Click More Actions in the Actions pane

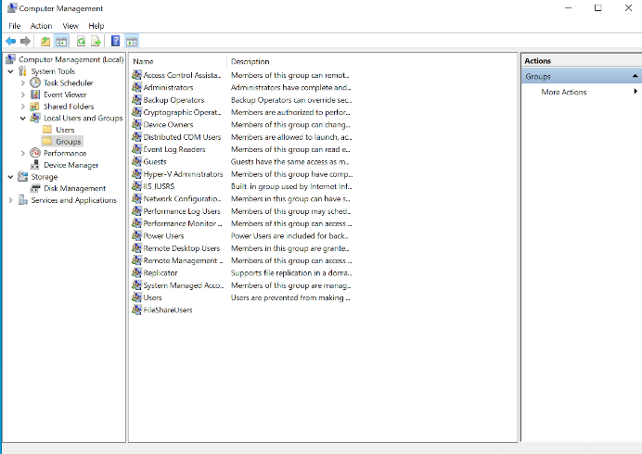564,92
